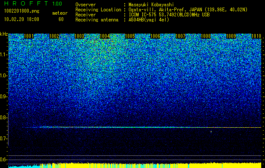The image size is (265, 168).
Task: Click the 0.9 frequency axis label
Action: 3,97
